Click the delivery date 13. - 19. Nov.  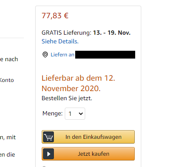pyautogui.click(x=112, y=33)
